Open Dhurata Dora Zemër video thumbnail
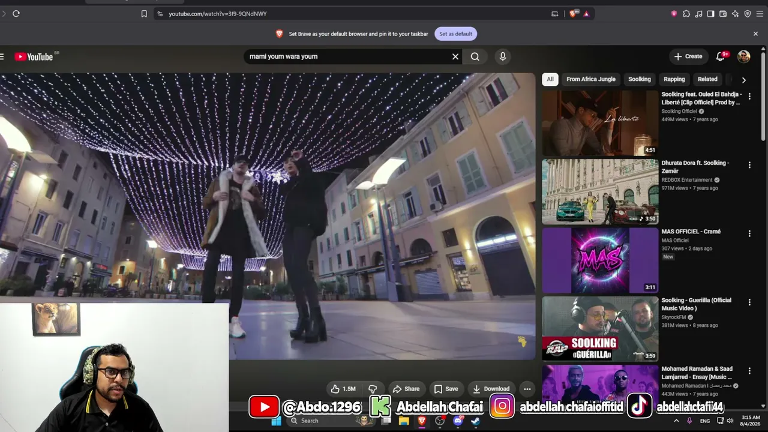The width and height of the screenshot is (768, 432). click(600, 192)
